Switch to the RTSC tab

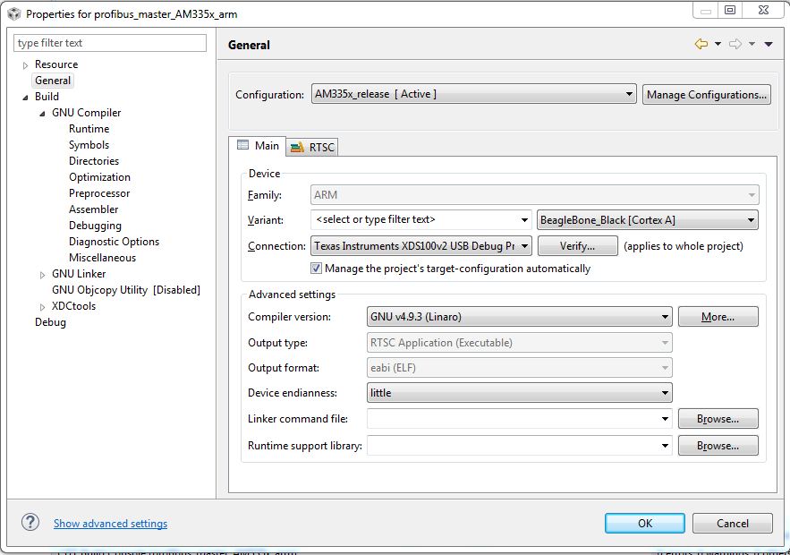(x=312, y=147)
